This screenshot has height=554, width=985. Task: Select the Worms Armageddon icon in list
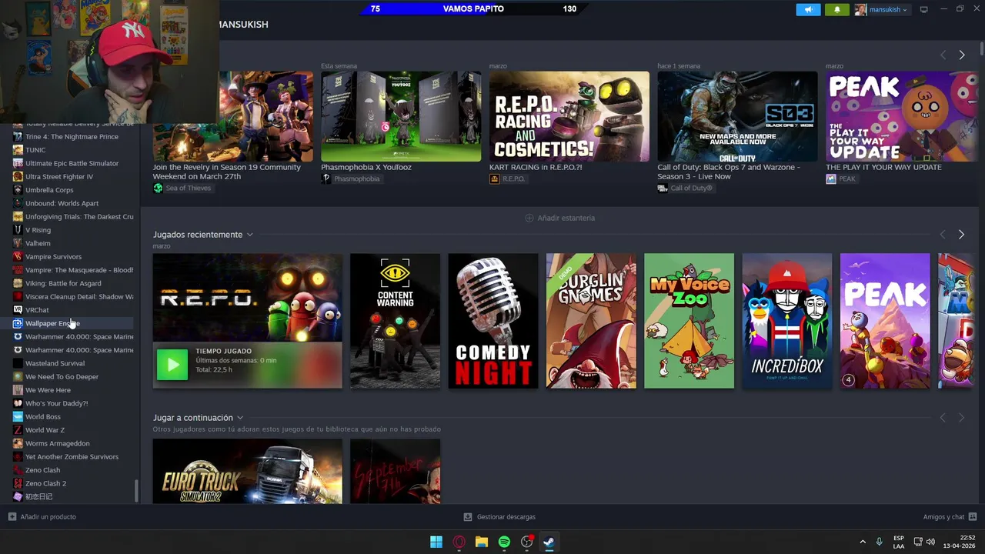point(18,443)
